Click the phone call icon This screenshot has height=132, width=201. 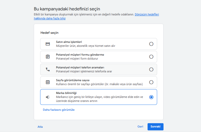pos(48,69)
